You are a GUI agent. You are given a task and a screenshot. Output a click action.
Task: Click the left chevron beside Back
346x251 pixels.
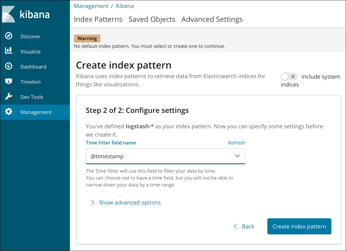click(x=235, y=226)
